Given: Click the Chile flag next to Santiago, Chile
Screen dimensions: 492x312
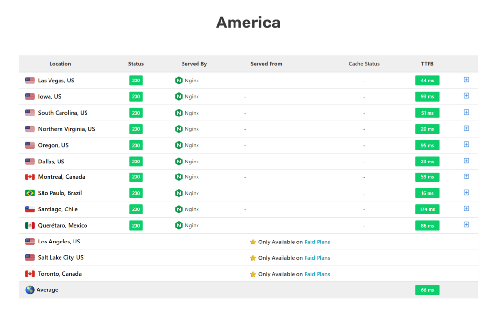Looking at the screenshot, I should 30,209.
